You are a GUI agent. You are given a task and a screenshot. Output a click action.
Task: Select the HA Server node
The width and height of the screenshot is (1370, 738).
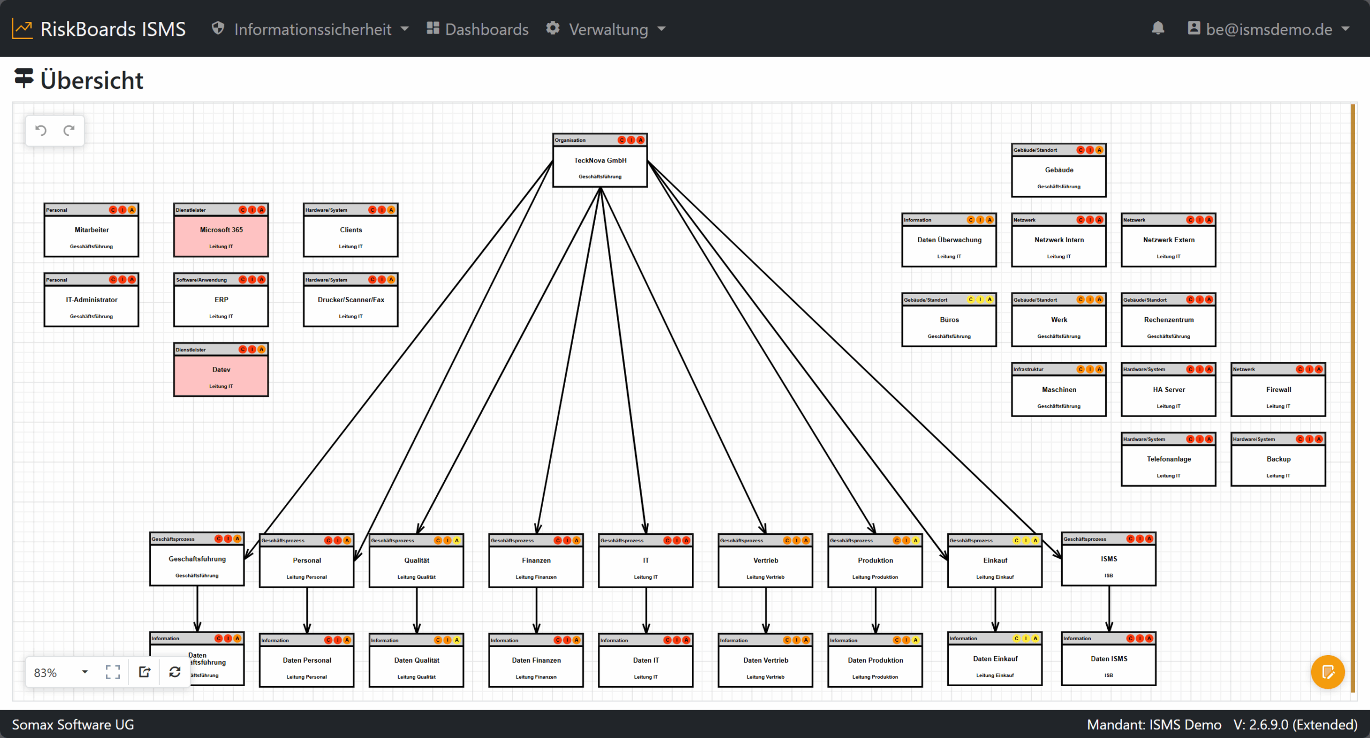[1168, 389]
